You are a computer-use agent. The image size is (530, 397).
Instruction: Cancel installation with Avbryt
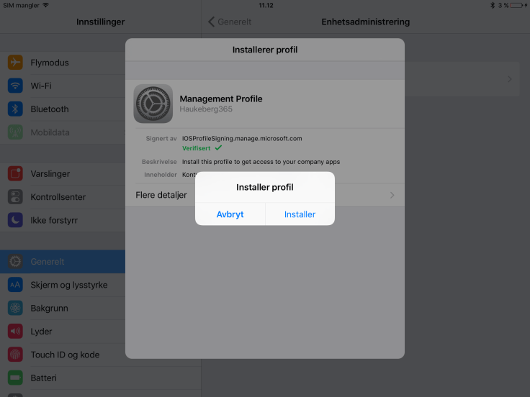tap(230, 214)
